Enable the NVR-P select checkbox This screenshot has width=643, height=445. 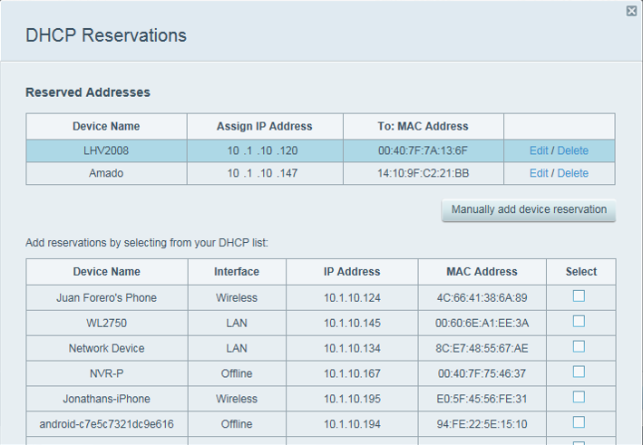pyautogui.click(x=579, y=372)
